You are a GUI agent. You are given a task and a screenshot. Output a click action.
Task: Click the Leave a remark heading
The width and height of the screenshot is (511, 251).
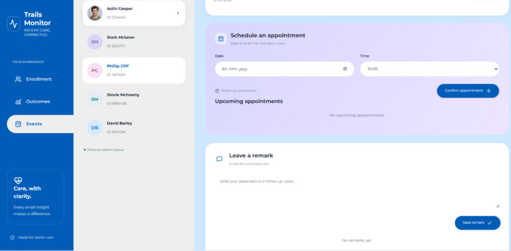coord(251,155)
